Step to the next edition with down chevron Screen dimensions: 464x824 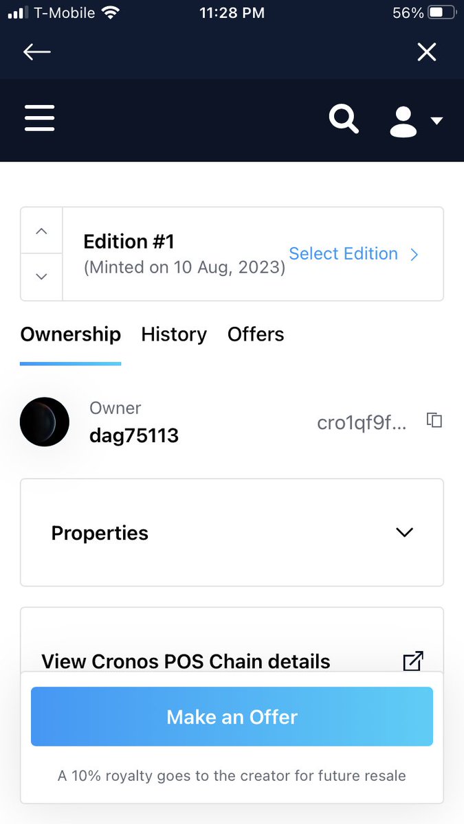point(41,277)
